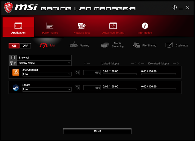Close the Gaming LAN Manager window
The height and width of the screenshot is (141, 195).
(x=188, y=8)
